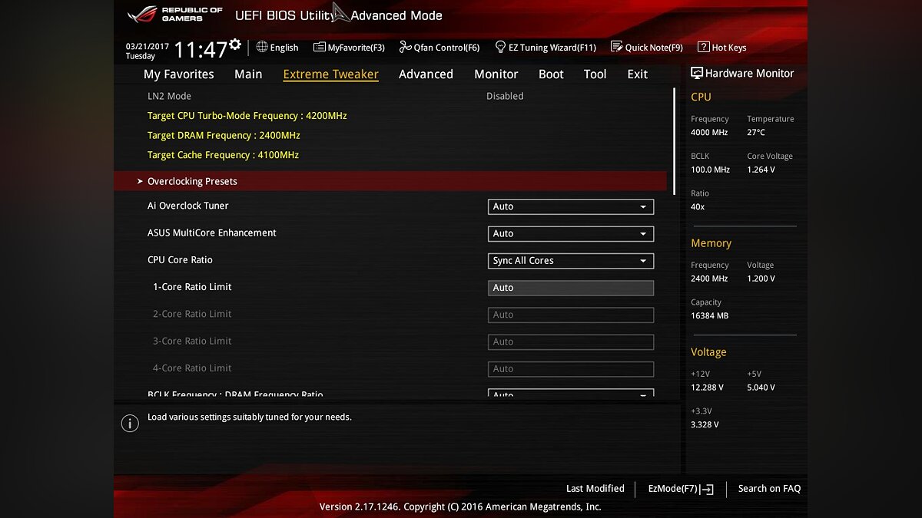Screen dimensions: 922x518
Task: Click Memory Capacity 16384 MB value
Action: click(709, 315)
